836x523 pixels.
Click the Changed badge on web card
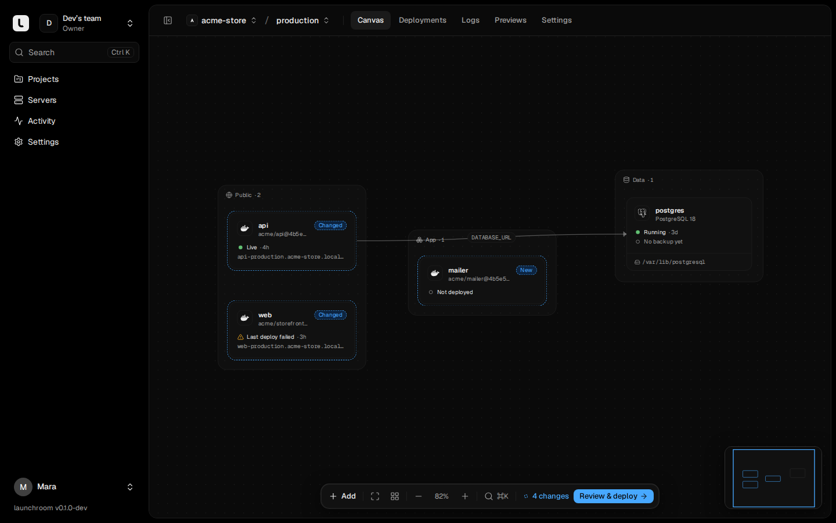tap(330, 315)
